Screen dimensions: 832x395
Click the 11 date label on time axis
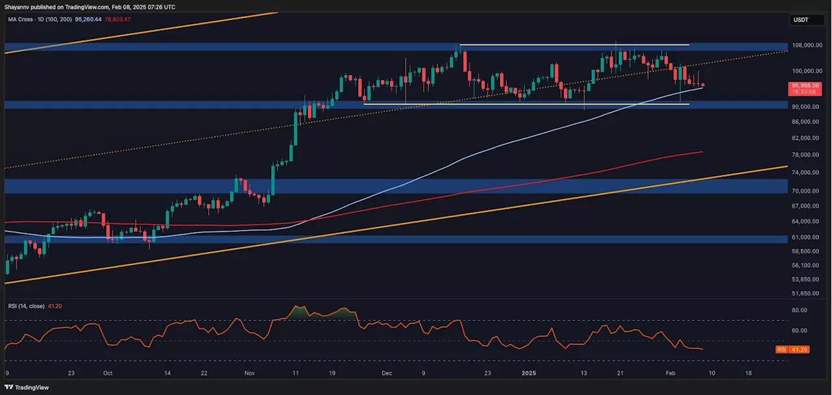(296, 374)
